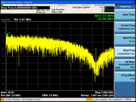Screen dimensions: 136x102
Task: Click the yellow warning icon in status bar
Action: point(94,99)
